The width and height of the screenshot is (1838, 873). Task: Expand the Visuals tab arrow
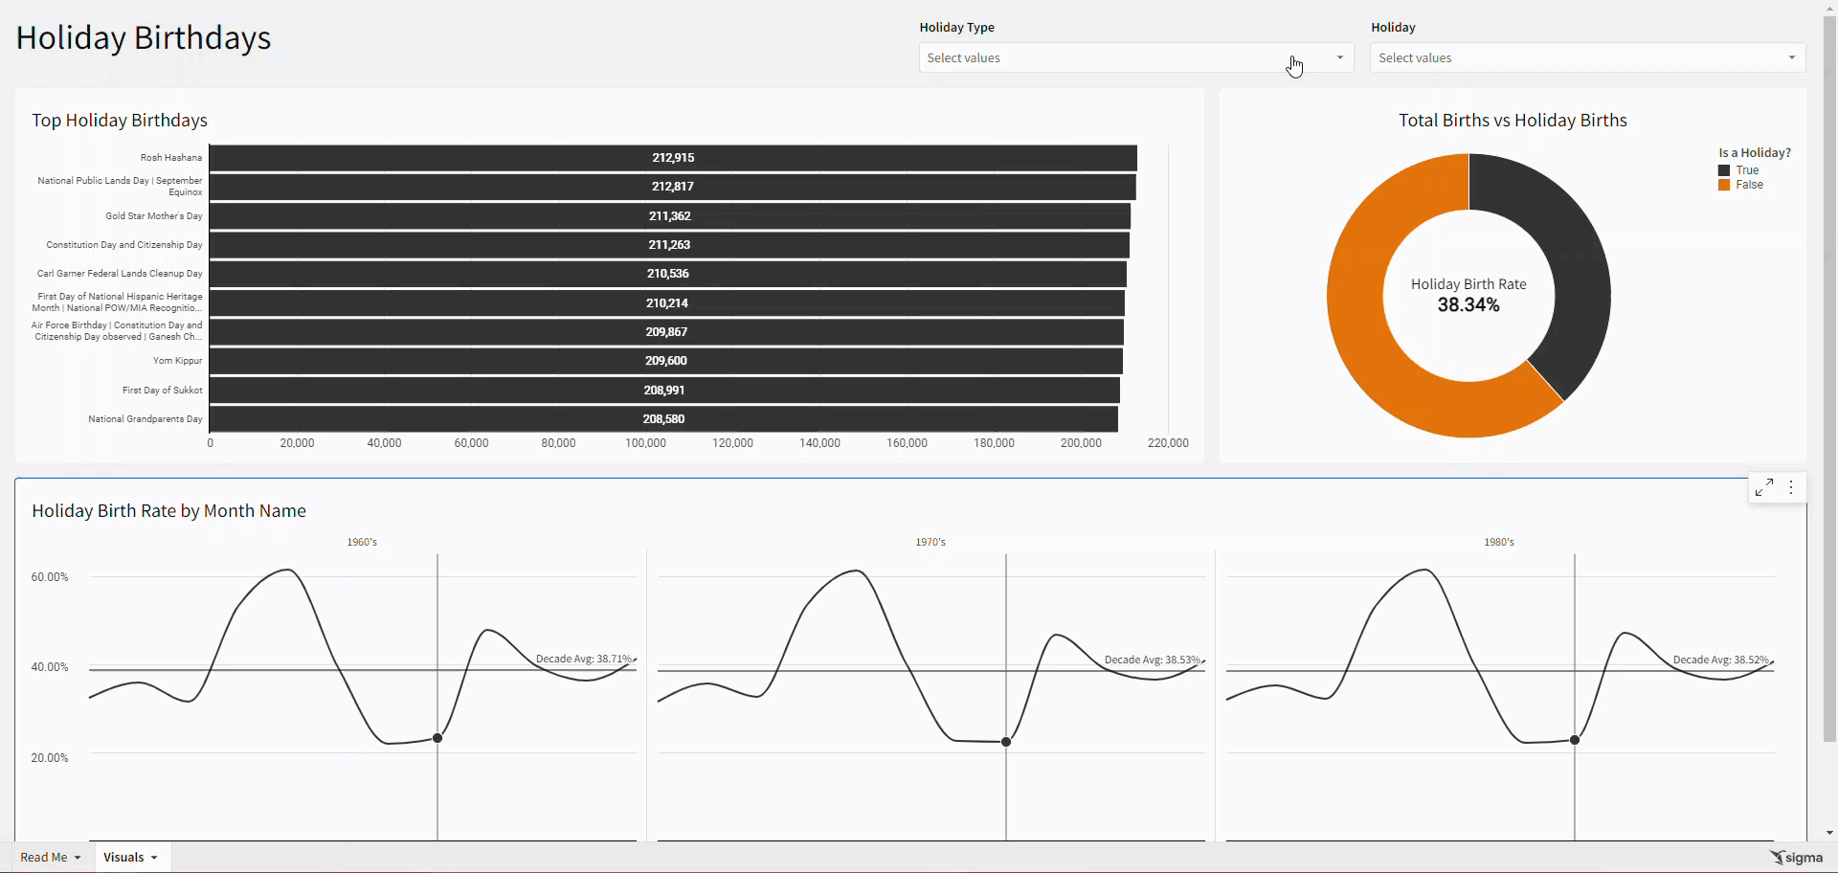click(154, 858)
